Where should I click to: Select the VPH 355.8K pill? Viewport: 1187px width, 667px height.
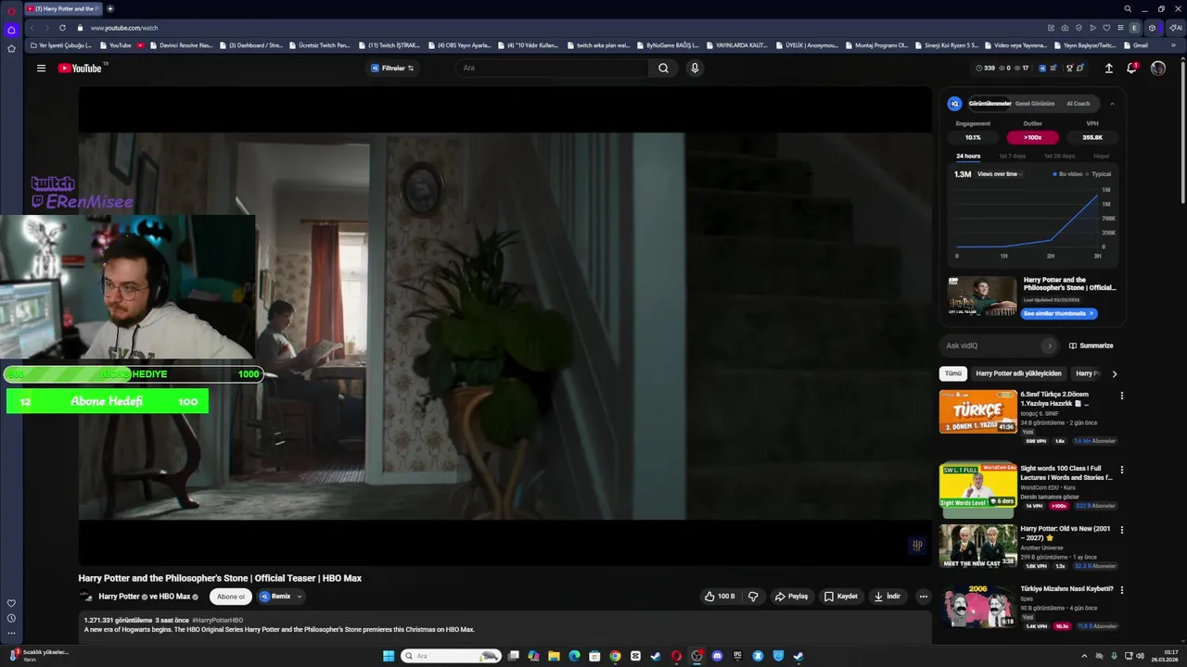click(1092, 137)
